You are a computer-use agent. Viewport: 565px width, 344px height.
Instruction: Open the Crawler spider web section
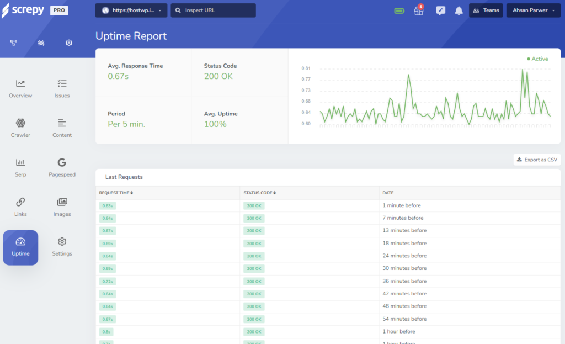(20, 128)
